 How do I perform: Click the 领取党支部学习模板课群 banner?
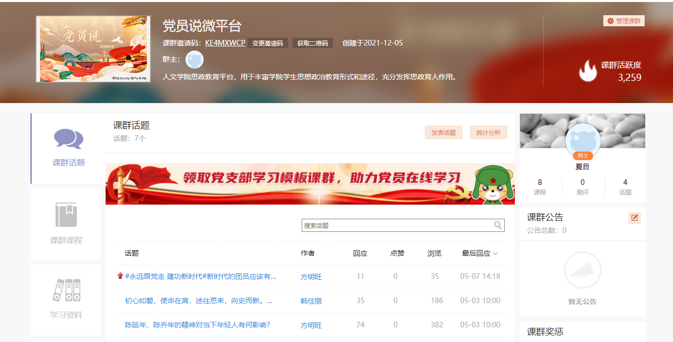tap(310, 184)
